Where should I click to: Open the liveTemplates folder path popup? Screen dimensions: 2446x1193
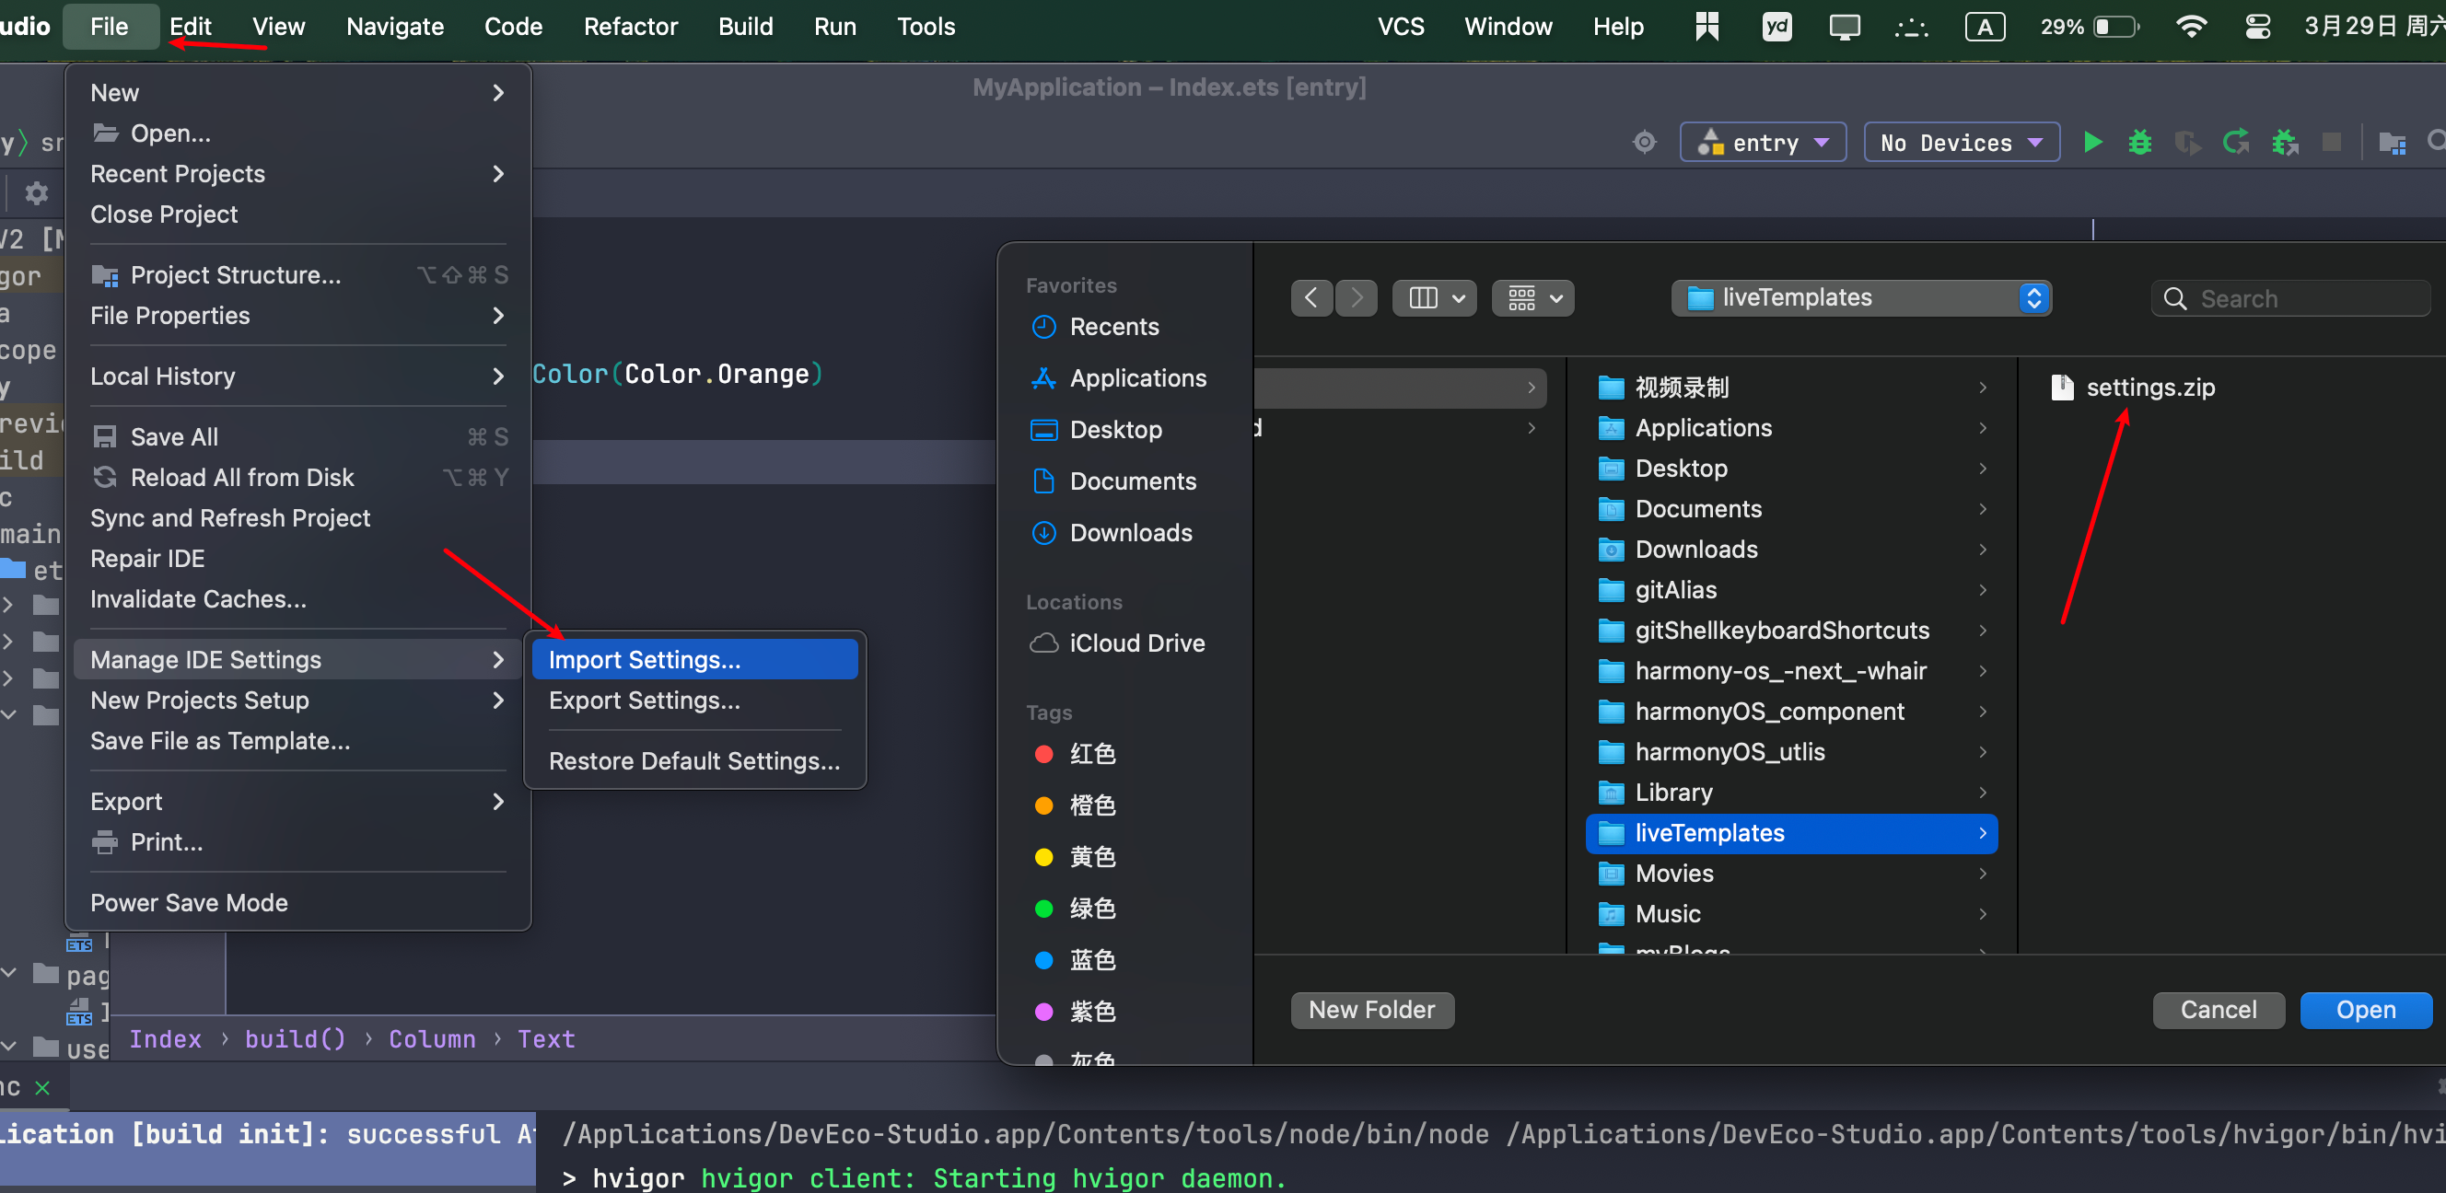(x=1860, y=298)
